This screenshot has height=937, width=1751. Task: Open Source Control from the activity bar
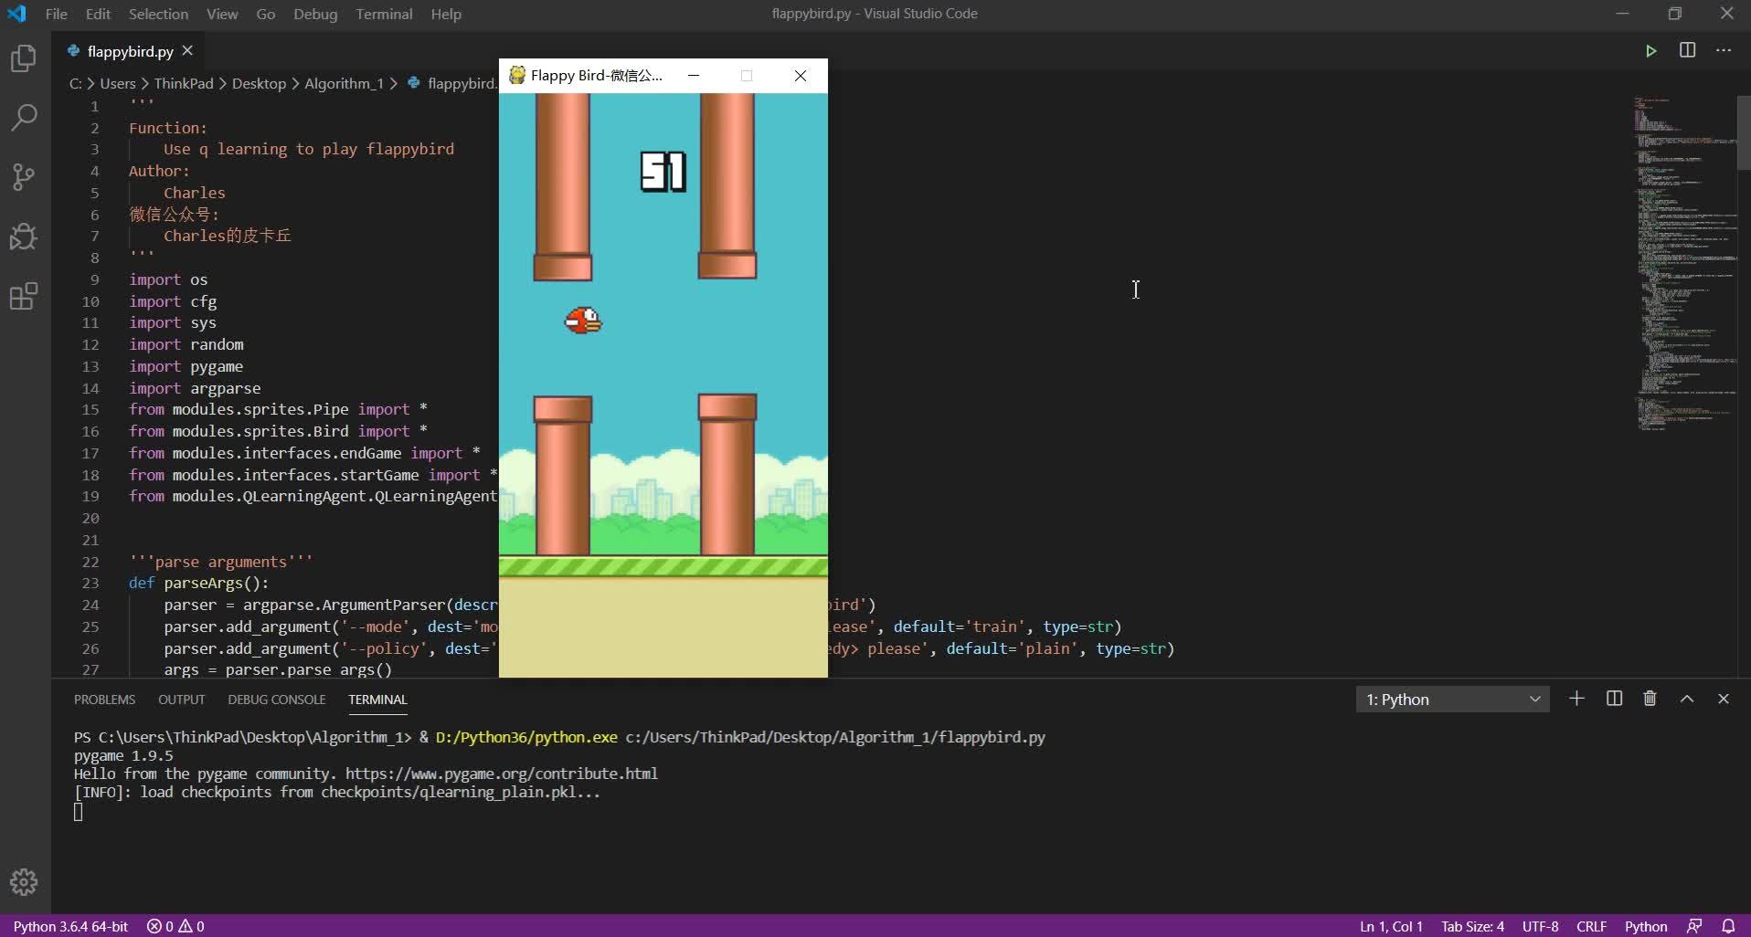point(23,177)
